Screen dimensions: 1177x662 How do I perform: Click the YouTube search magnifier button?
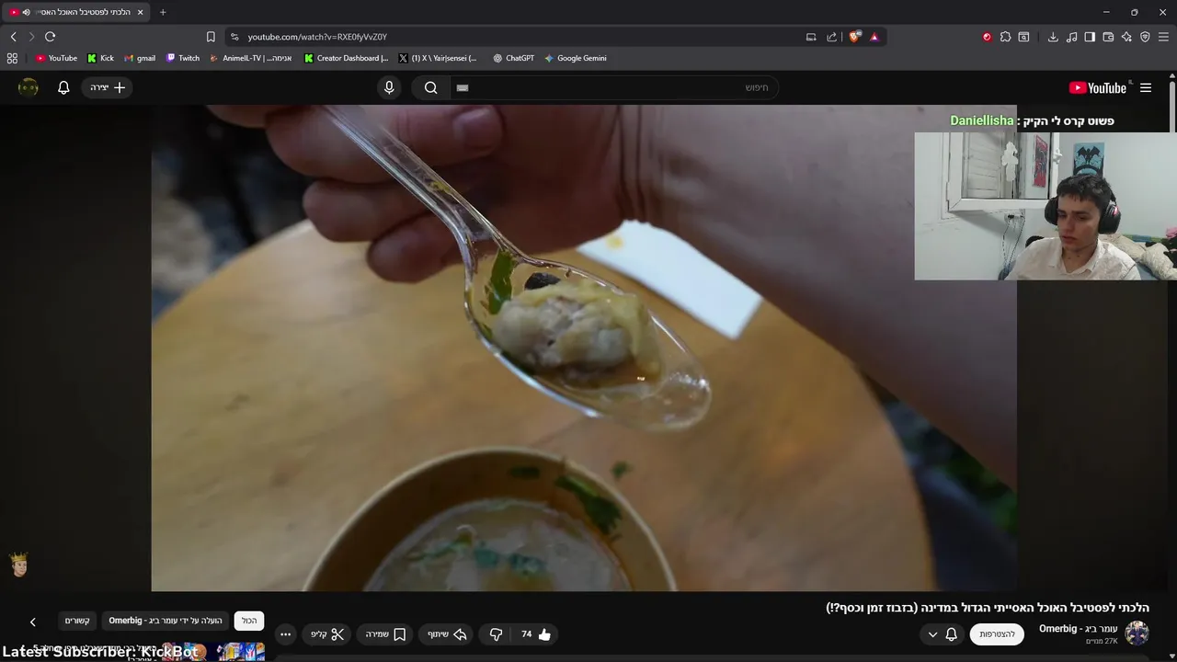click(x=430, y=87)
